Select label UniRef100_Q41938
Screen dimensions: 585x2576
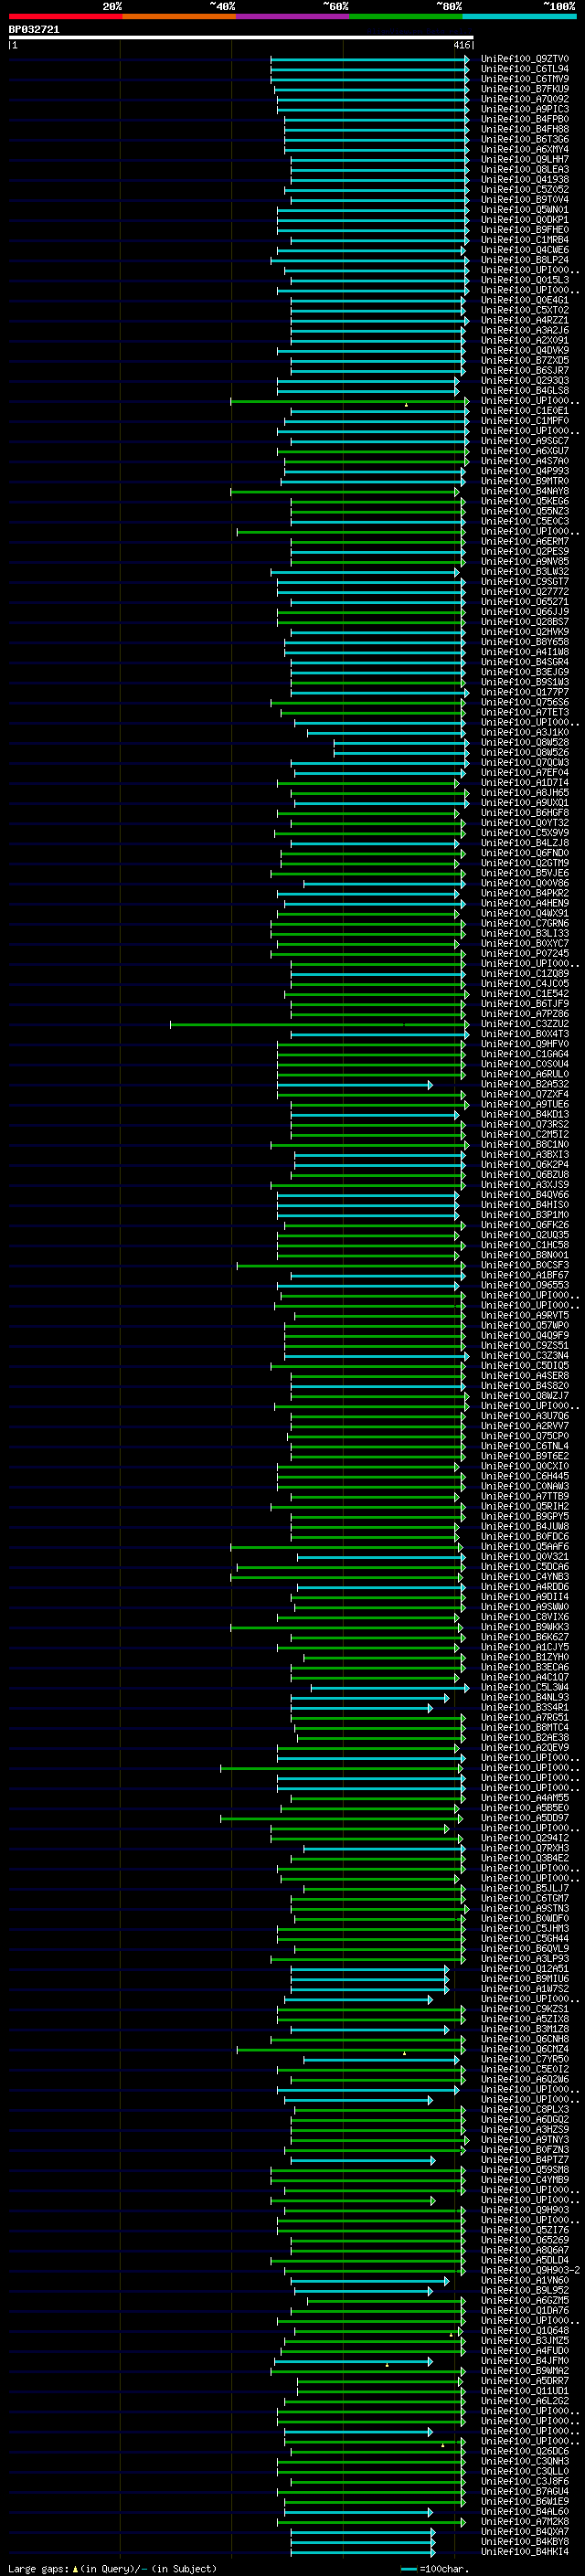pyautogui.click(x=524, y=180)
